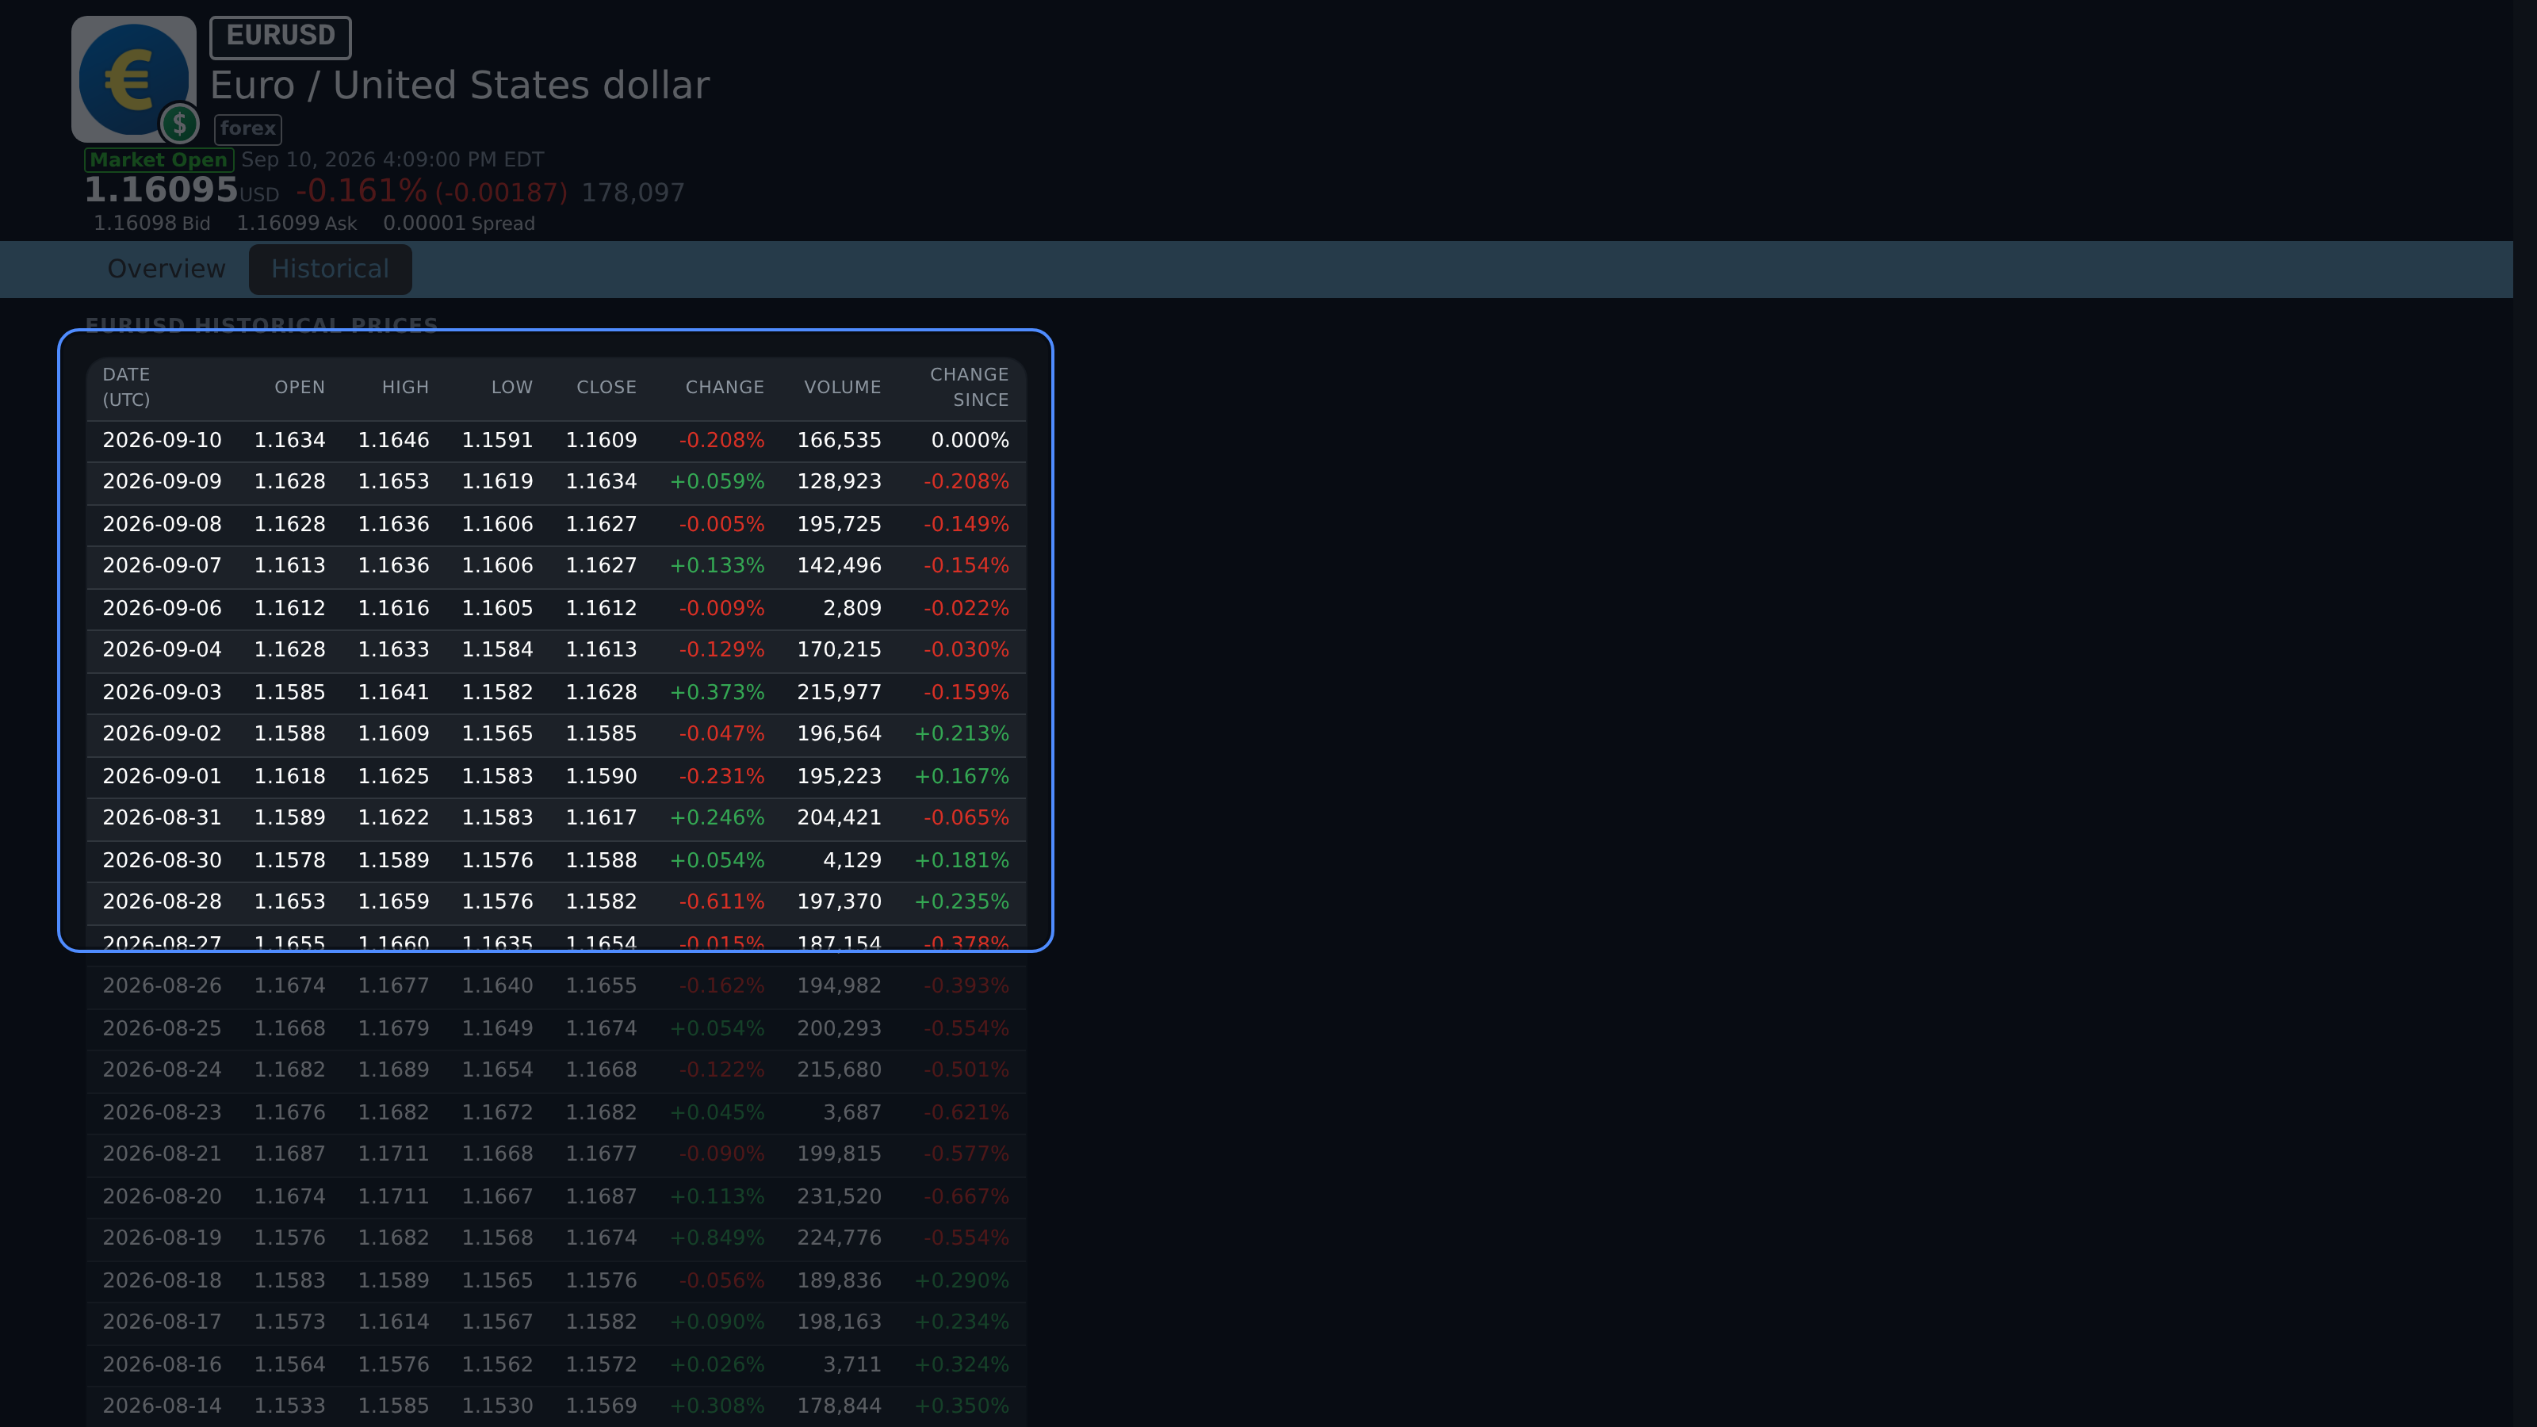Click the -0.161% daily change value
The width and height of the screenshot is (2537, 1427).
pyautogui.click(x=362, y=190)
